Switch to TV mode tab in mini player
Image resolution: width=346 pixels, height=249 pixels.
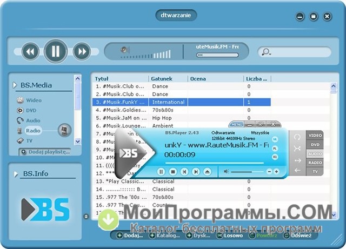tap(315, 171)
